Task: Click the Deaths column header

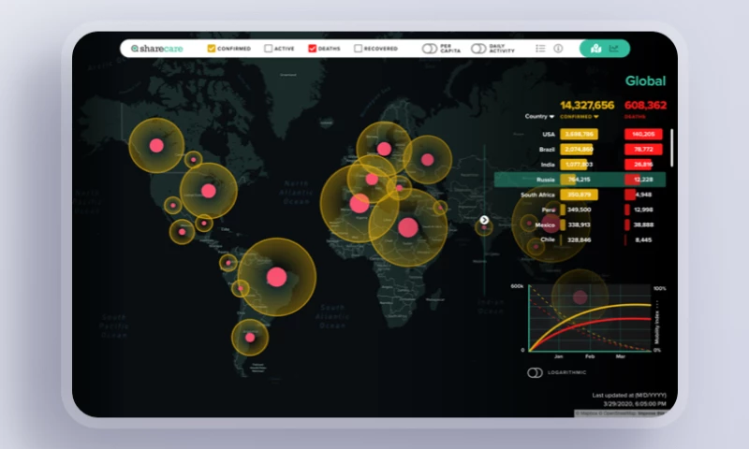Action: (x=635, y=117)
